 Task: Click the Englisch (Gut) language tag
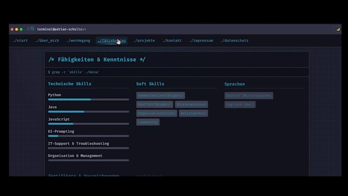[240, 104]
